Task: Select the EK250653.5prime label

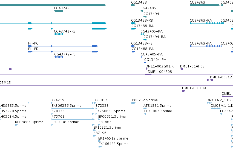Action: click(110, 111)
